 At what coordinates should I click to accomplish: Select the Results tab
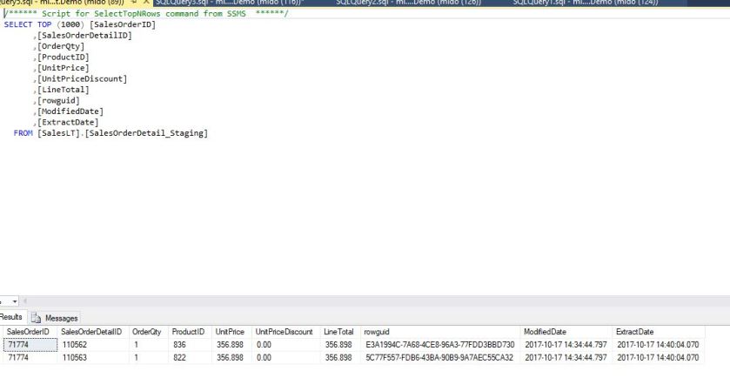[x=14, y=318]
